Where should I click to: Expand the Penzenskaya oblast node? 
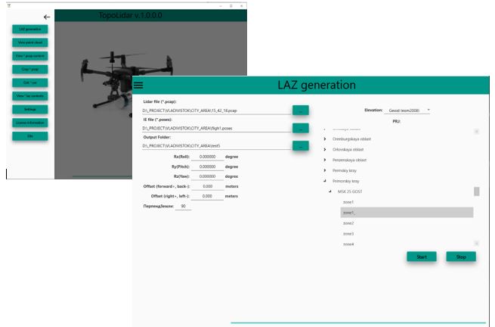point(325,160)
